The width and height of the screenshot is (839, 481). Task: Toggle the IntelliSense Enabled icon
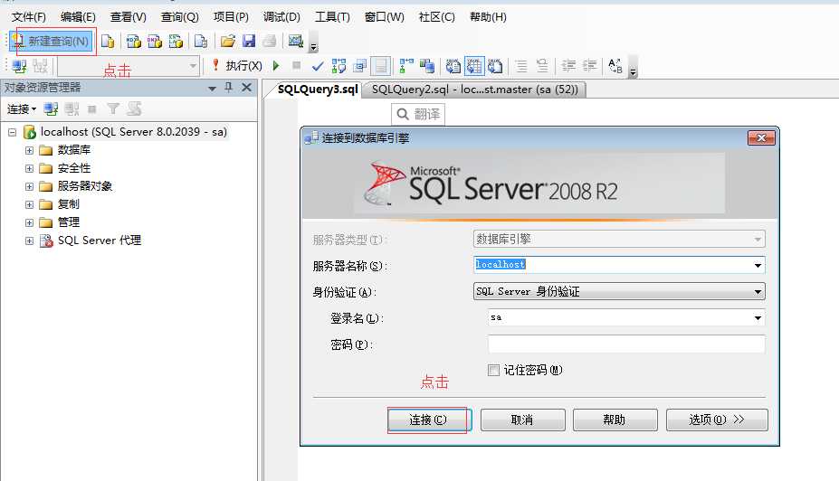(380, 66)
